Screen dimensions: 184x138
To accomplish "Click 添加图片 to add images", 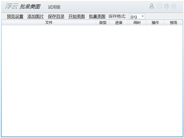I will coord(36,16).
